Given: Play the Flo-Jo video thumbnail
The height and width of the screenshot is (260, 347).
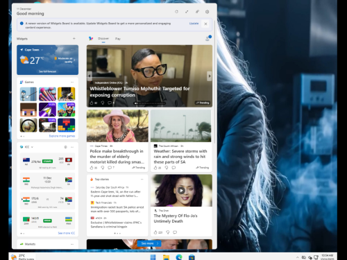Looking at the screenshot, I should click(x=181, y=191).
